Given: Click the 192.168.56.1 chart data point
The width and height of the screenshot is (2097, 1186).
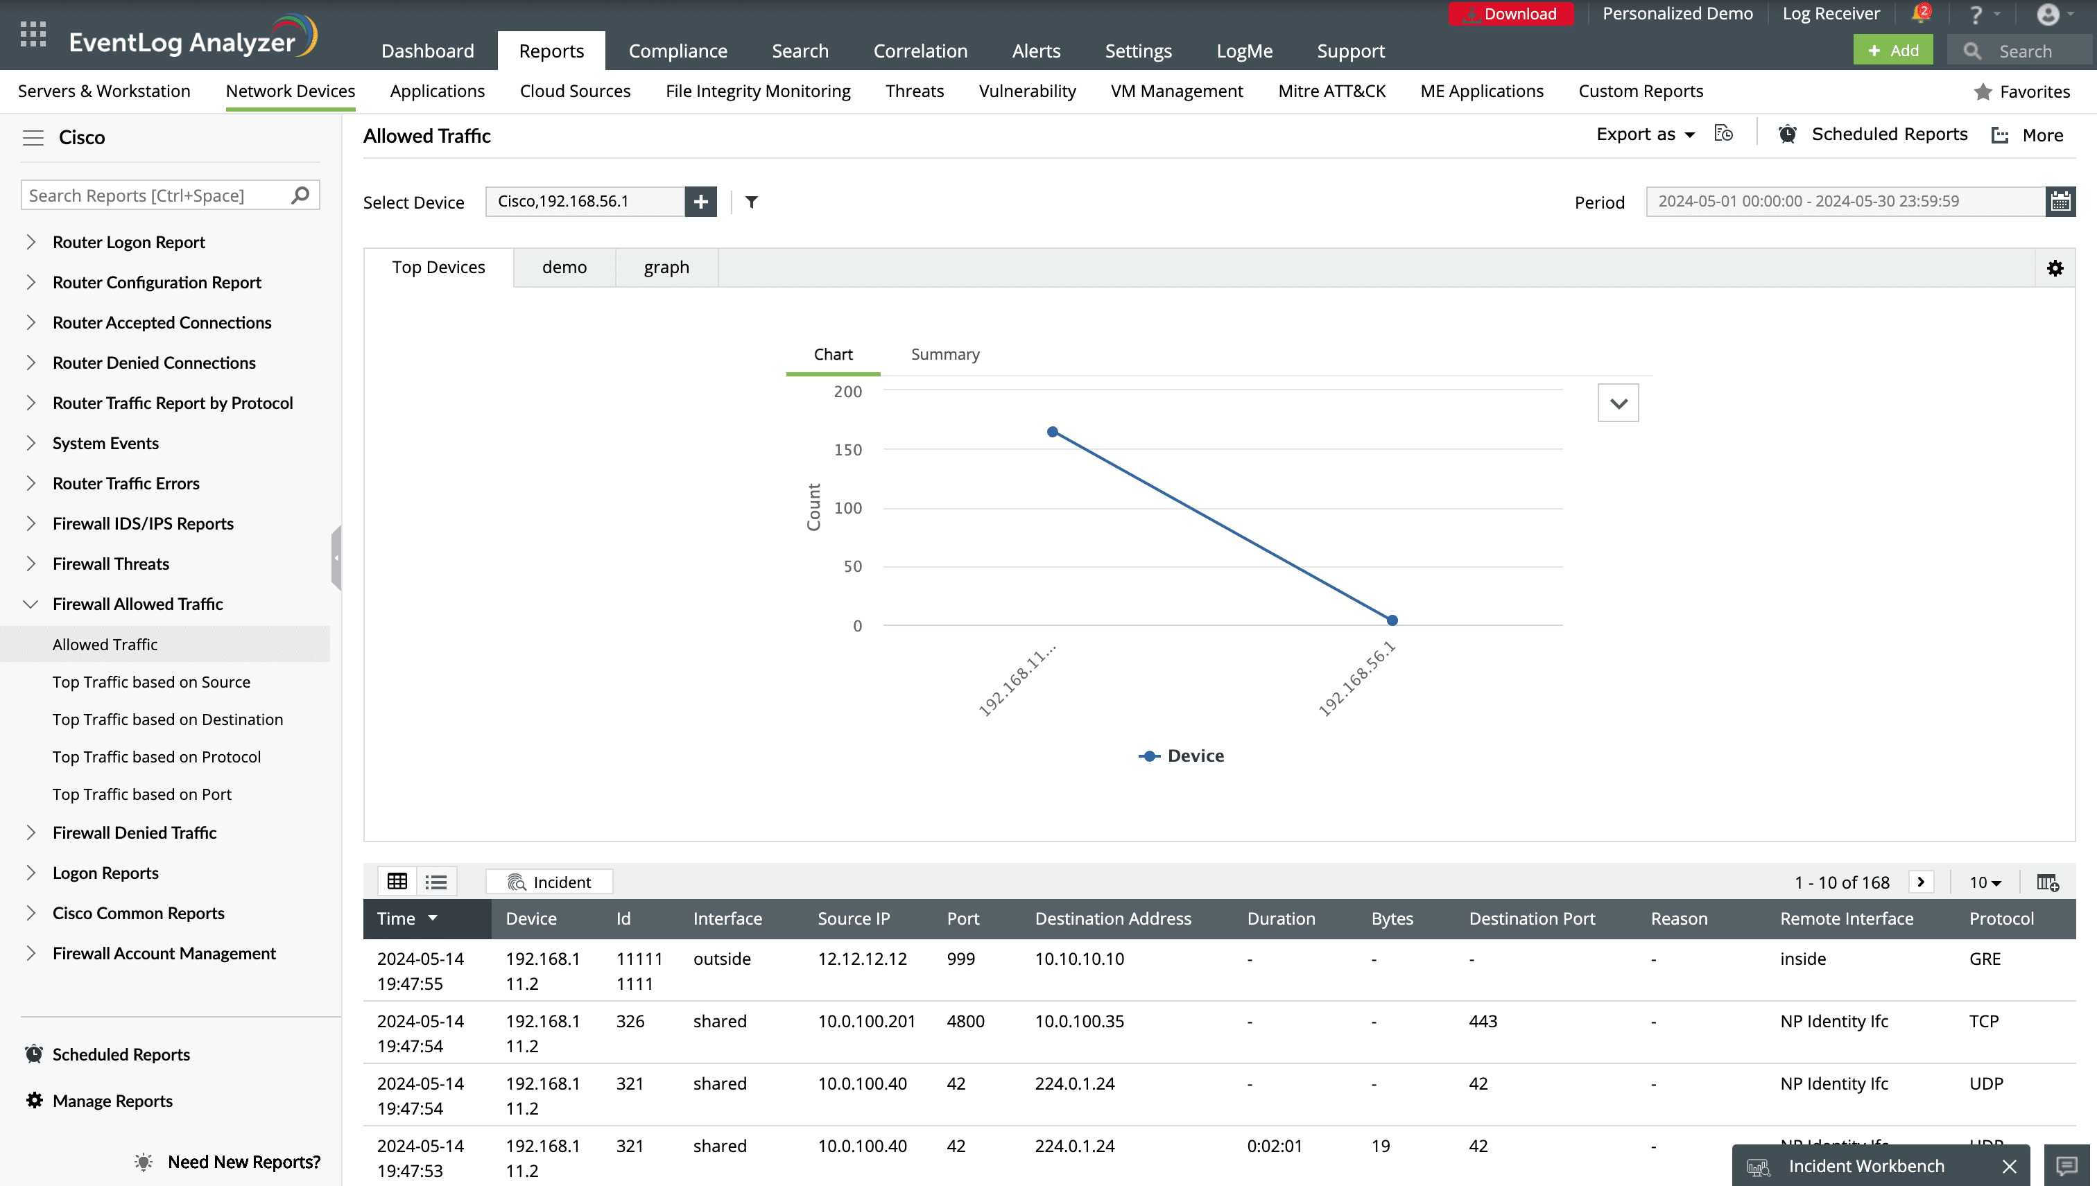Looking at the screenshot, I should pos(1392,620).
